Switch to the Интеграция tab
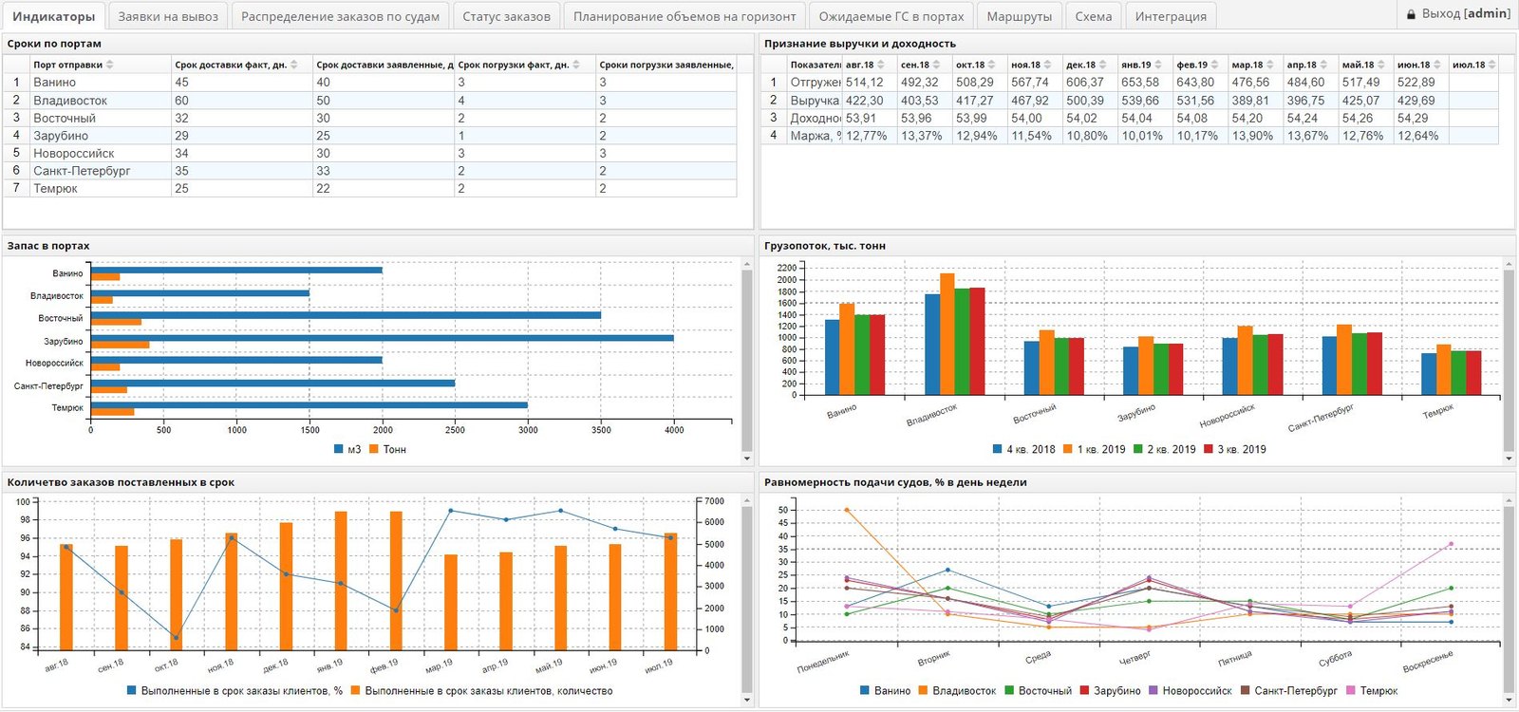 1171,16
